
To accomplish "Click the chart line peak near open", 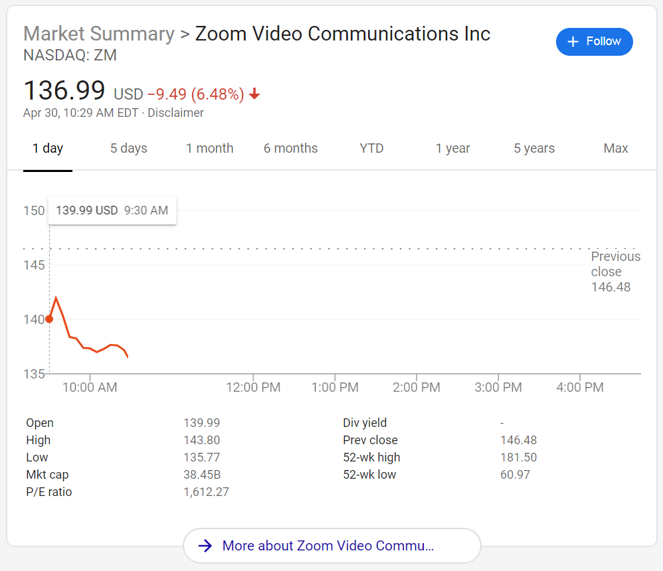I will tap(56, 297).
